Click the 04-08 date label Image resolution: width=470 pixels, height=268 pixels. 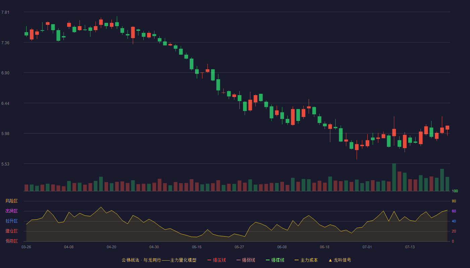[69, 247]
